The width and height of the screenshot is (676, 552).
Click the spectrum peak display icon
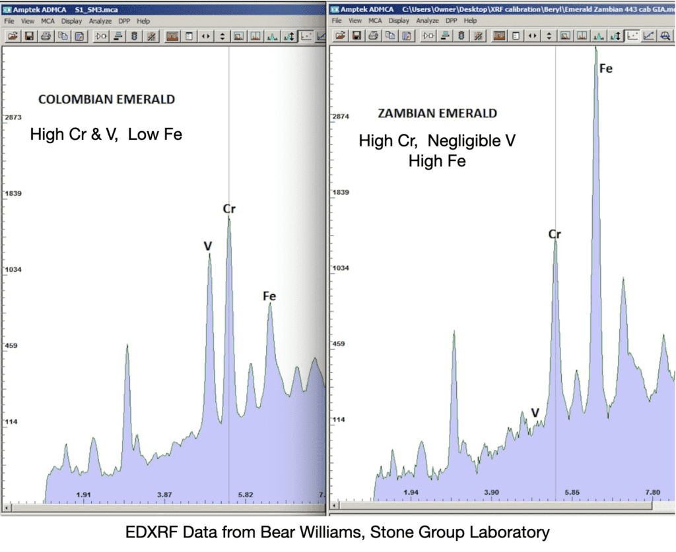(273, 36)
